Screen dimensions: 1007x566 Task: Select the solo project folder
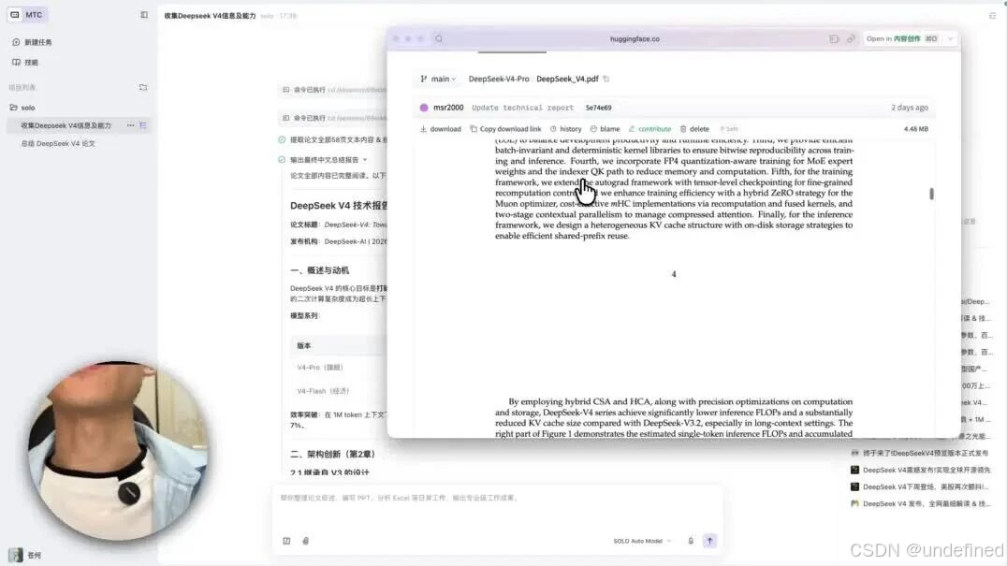(x=23, y=108)
